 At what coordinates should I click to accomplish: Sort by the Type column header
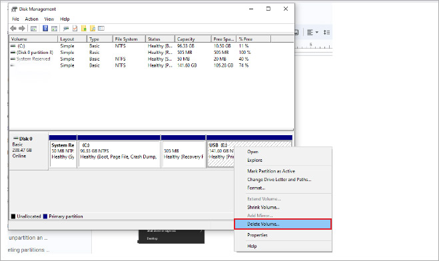click(x=100, y=39)
